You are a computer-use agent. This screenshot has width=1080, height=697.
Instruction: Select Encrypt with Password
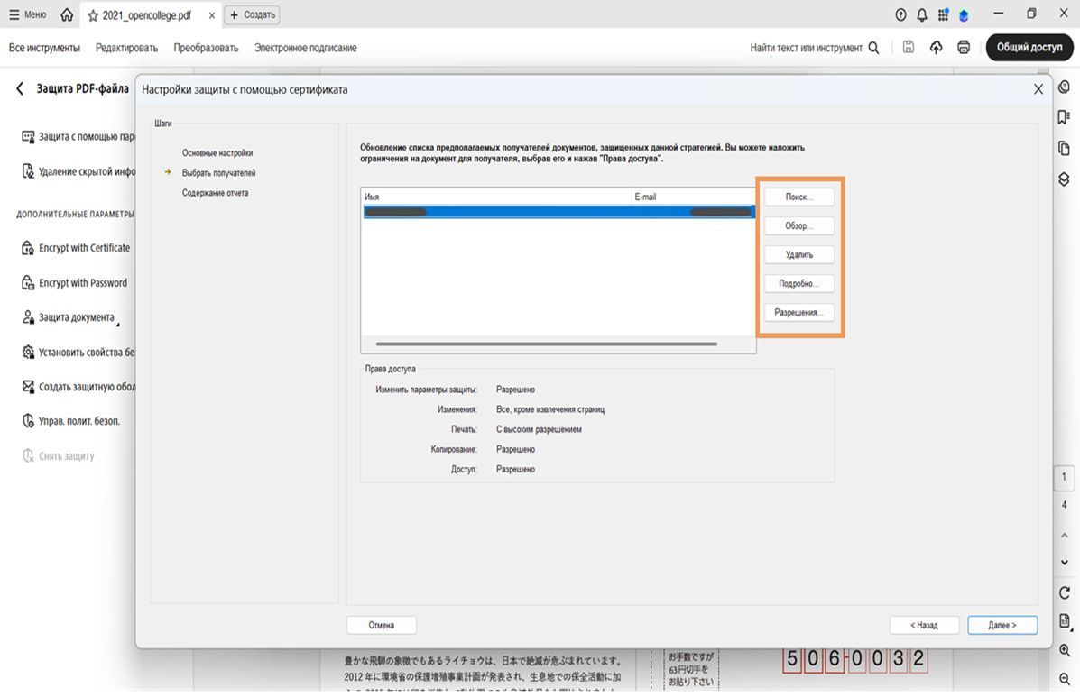(x=74, y=283)
